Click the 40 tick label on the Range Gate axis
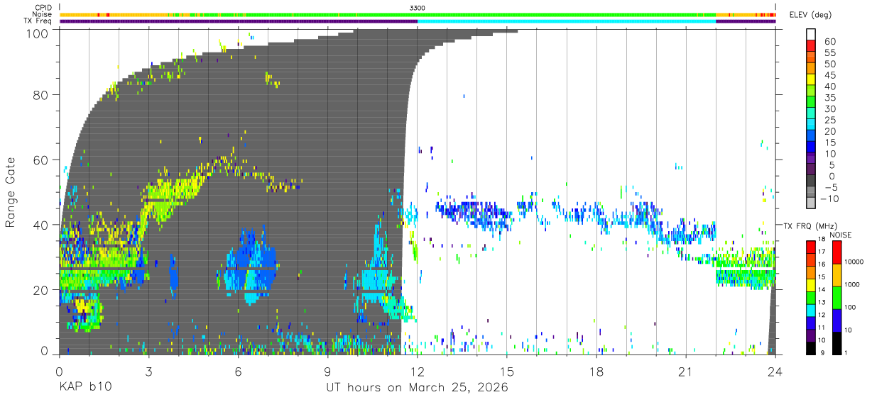The width and height of the screenshot is (872, 402). point(40,225)
